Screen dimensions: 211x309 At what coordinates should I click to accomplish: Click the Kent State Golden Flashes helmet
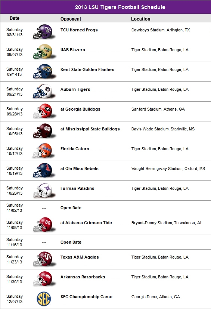point(44,71)
